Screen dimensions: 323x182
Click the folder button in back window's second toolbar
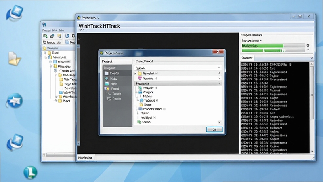click(70, 42)
